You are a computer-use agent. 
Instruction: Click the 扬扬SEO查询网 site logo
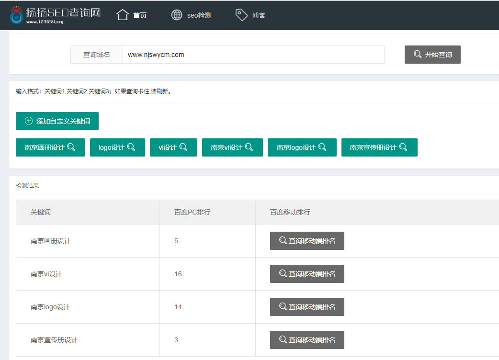coord(55,15)
